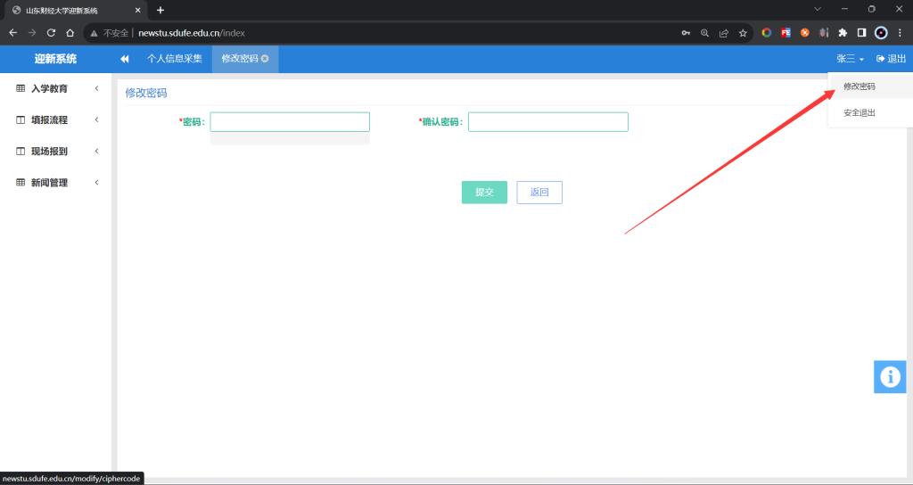Click the 提交 submit button
Screen dimensions: 913x485
(484, 193)
